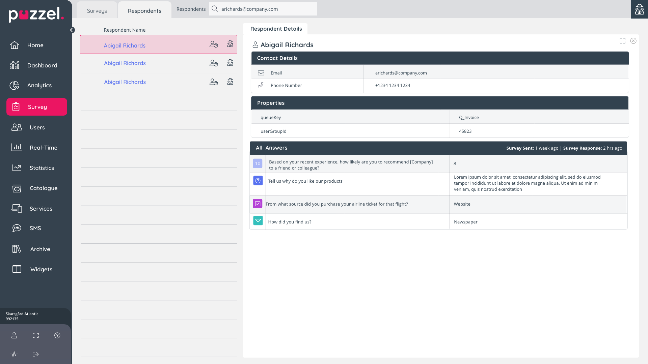The width and height of the screenshot is (648, 364).
Task: Click the bug report icon top-right
Action: tap(639, 9)
